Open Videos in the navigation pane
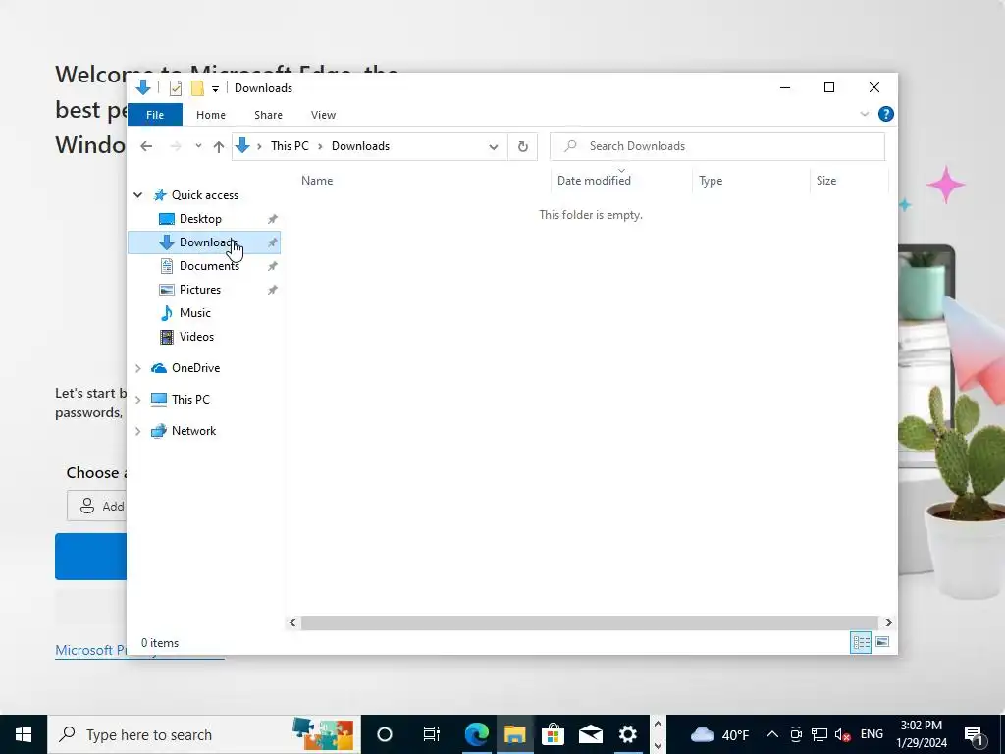Image resolution: width=1005 pixels, height=754 pixels. pyautogui.click(x=196, y=337)
